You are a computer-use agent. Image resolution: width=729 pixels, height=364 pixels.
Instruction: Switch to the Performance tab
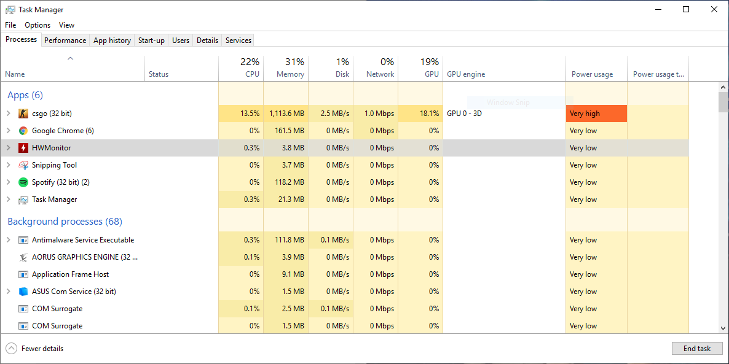coord(65,41)
